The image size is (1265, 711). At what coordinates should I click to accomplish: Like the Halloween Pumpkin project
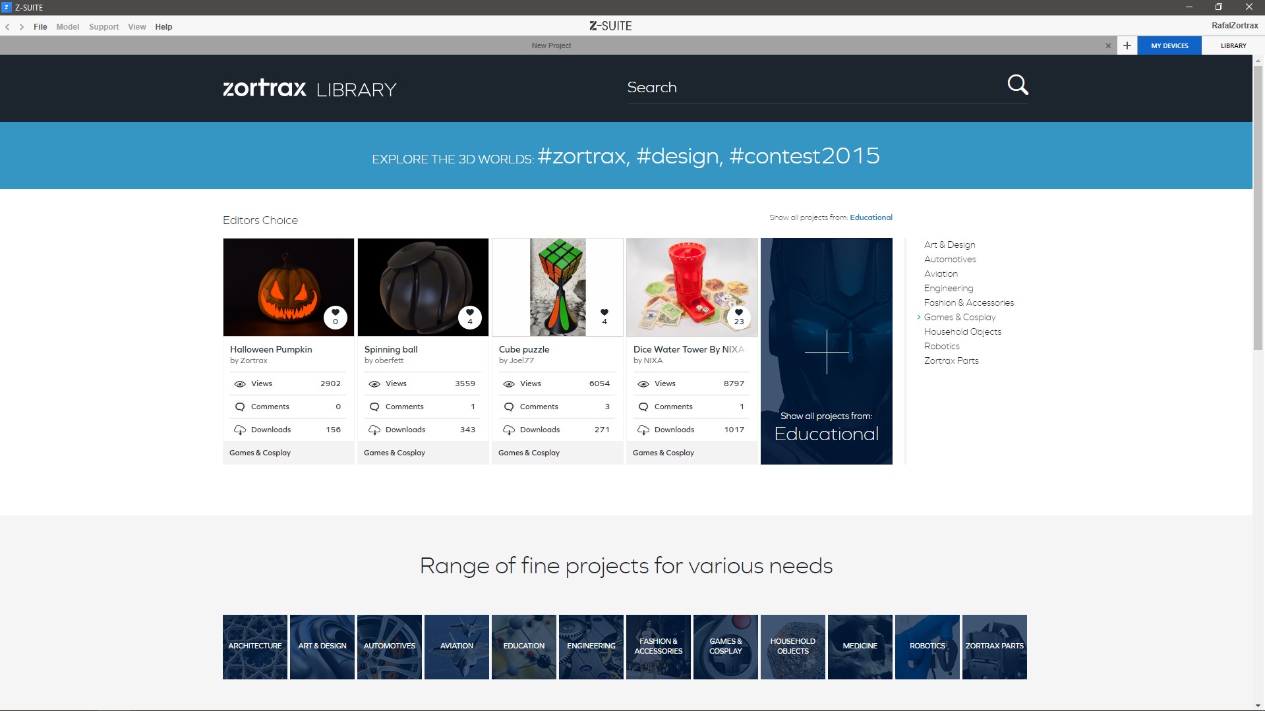[335, 317]
